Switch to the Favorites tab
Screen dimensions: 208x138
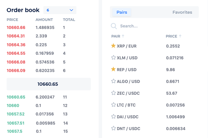tap(182, 12)
